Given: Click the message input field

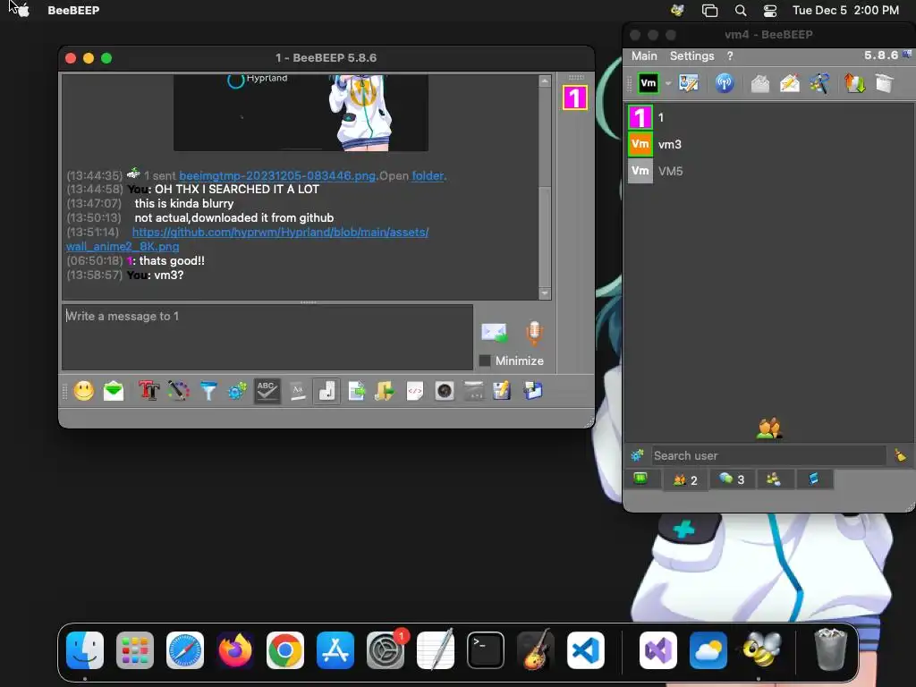Looking at the screenshot, I should click(x=267, y=337).
